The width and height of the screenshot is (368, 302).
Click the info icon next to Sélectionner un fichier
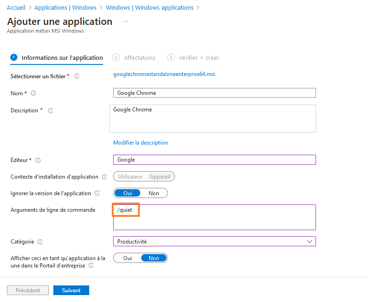(76, 76)
